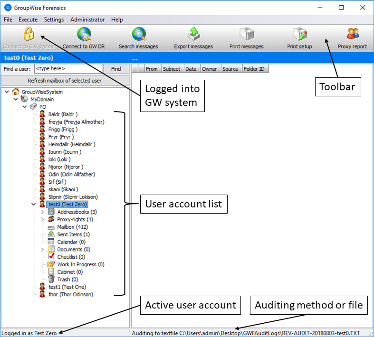Click user icon beside Odin (Odin Allfather)
This screenshot has height=337, width=374.
(42, 174)
